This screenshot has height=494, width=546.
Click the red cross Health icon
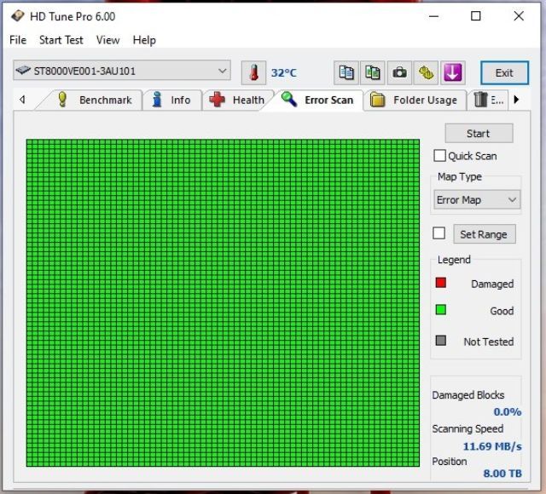[217, 100]
